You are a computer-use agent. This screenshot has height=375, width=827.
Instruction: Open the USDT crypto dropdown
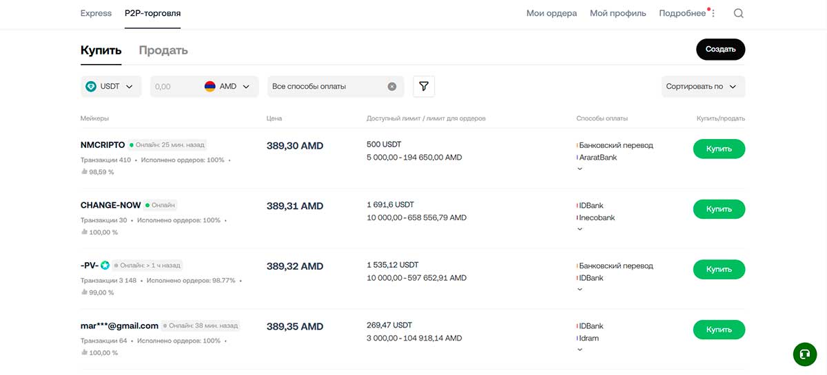pyautogui.click(x=111, y=87)
